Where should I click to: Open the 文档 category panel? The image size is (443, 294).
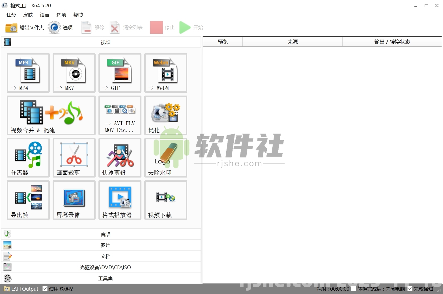[105, 256]
